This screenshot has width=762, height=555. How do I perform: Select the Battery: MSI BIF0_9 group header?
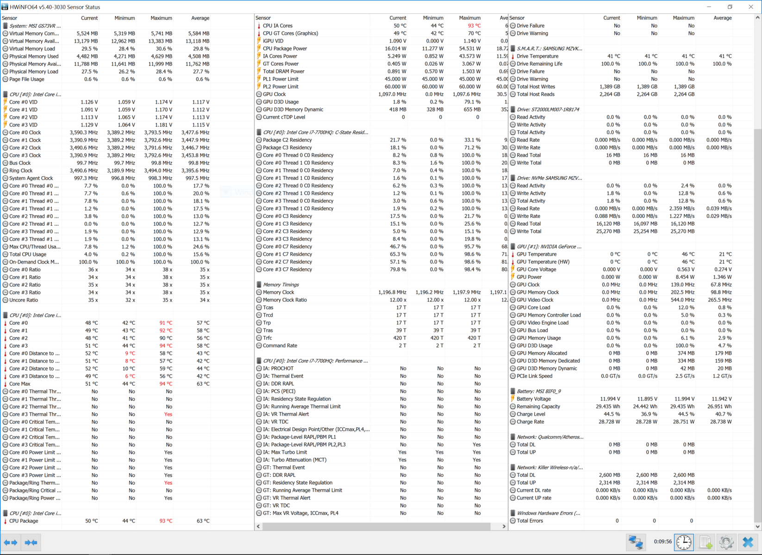(x=538, y=391)
